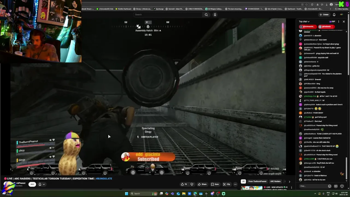350x197 pixels.
Task: Open Outlook from the taskbar
Action: pyautogui.click(x=178, y=194)
